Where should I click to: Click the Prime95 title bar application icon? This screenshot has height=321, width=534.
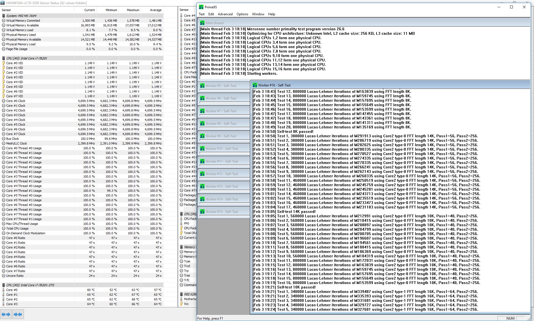pyautogui.click(x=201, y=7)
